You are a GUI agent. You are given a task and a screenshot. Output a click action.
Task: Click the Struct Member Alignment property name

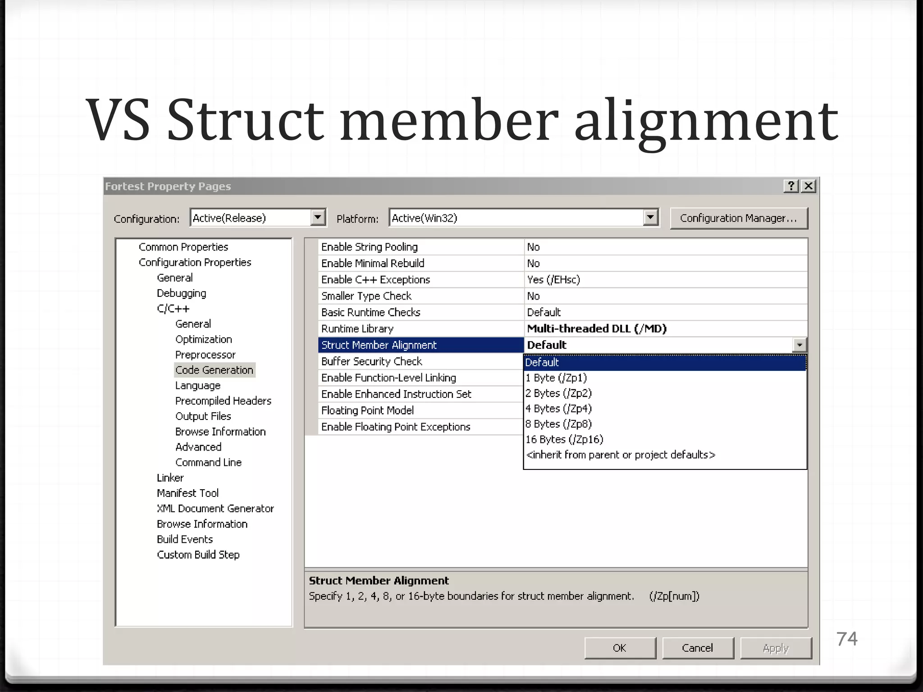coord(421,345)
